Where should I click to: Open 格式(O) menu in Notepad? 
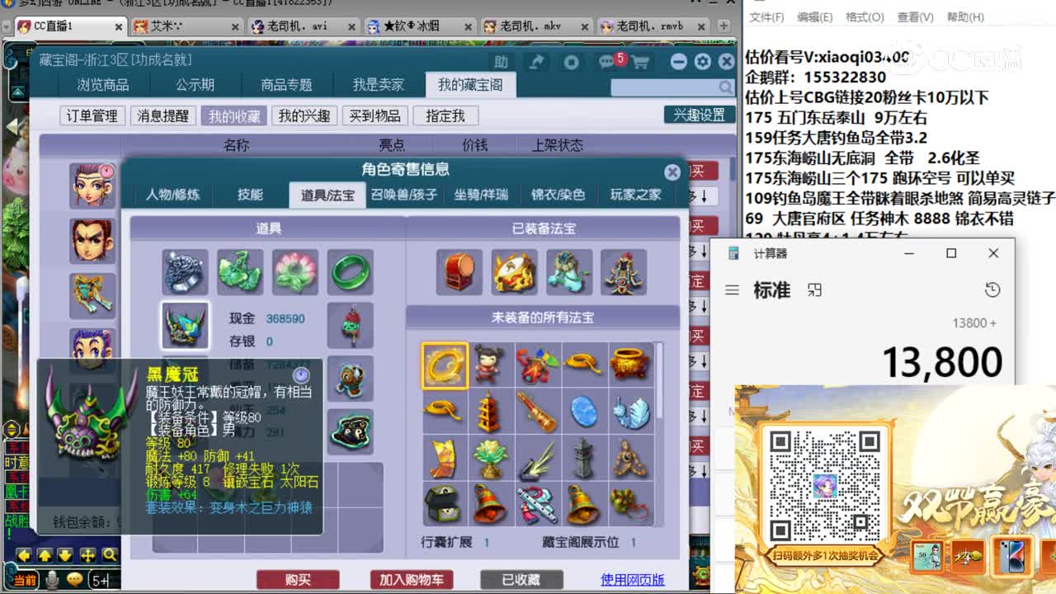865,16
